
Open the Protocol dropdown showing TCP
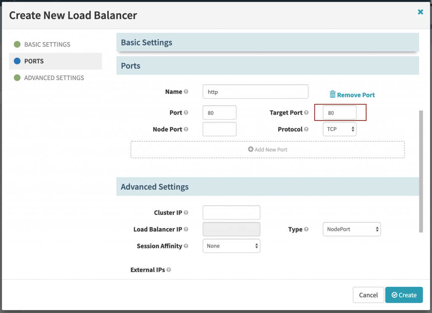tap(340, 129)
